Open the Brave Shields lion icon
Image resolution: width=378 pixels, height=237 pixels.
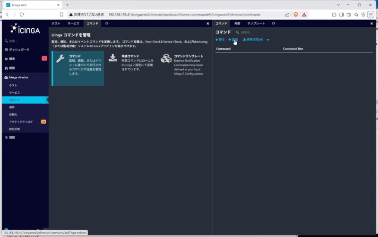(x=296, y=15)
